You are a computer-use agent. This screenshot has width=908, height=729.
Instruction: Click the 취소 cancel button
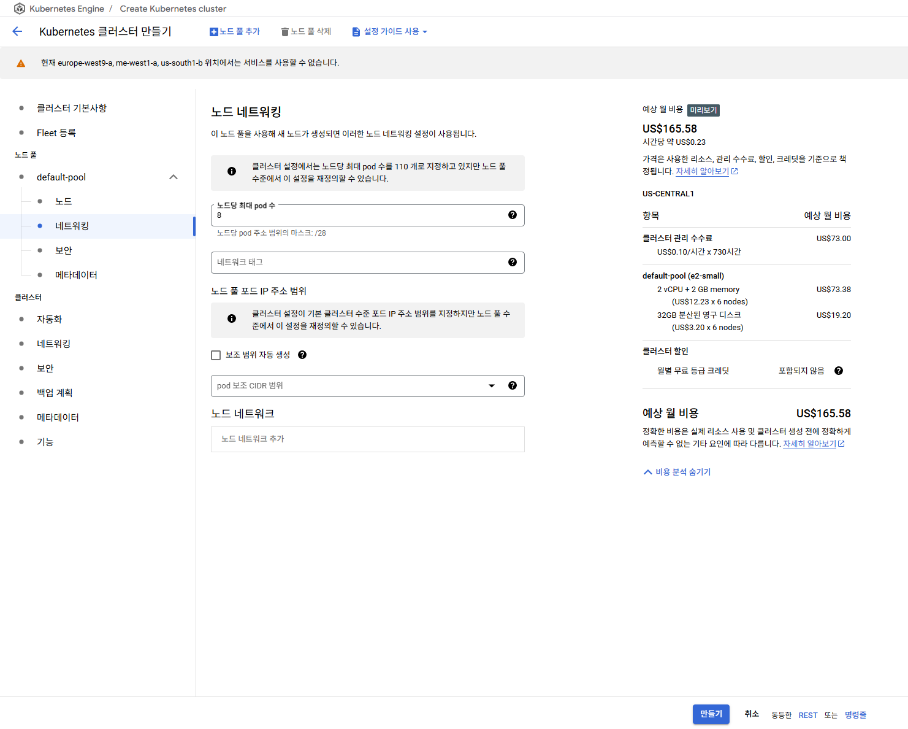click(x=752, y=714)
